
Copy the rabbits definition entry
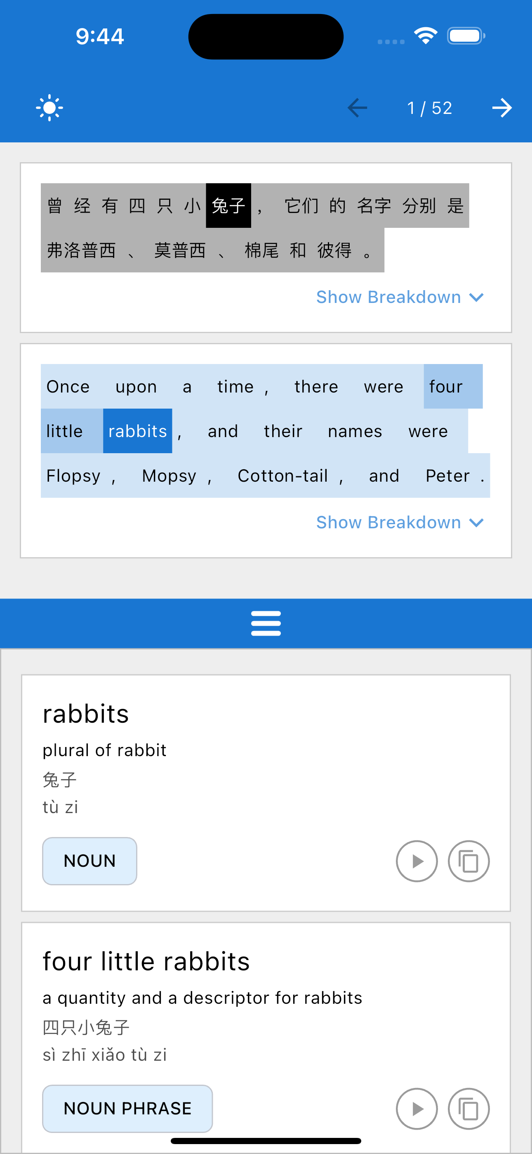coord(468,861)
